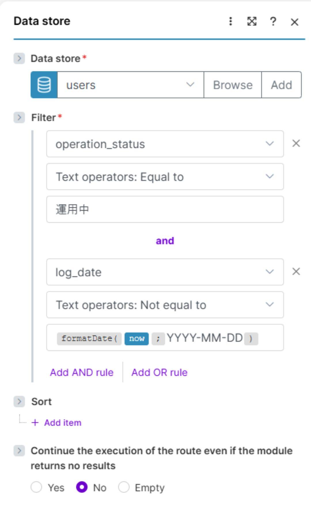
Task: Remove the log_date filter rule
Action: [x=296, y=271]
